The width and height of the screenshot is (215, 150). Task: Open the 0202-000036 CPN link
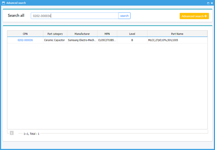[25, 40]
